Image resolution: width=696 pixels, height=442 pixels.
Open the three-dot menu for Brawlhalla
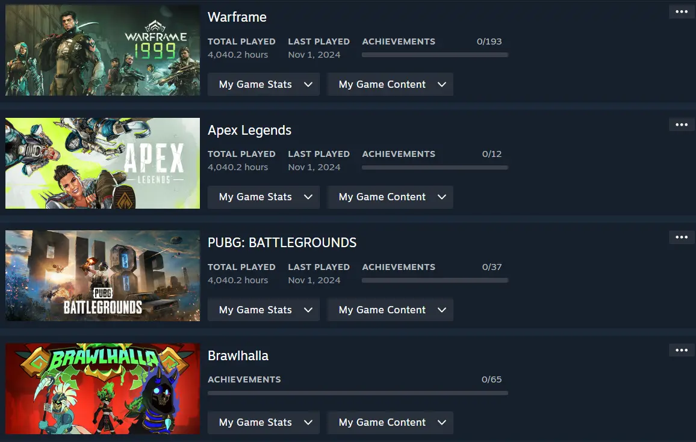coord(682,350)
